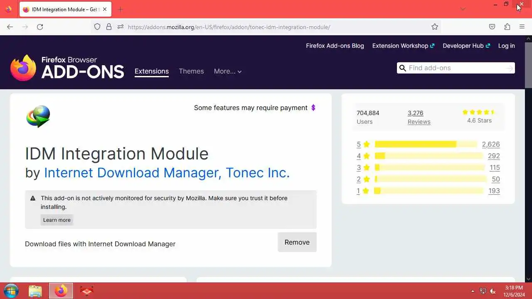Image resolution: width=532 pixels, height=299 pixels.
Task: Open the 3,276 Reviews link
Action: pyautogui.click(x=419, y=117)
